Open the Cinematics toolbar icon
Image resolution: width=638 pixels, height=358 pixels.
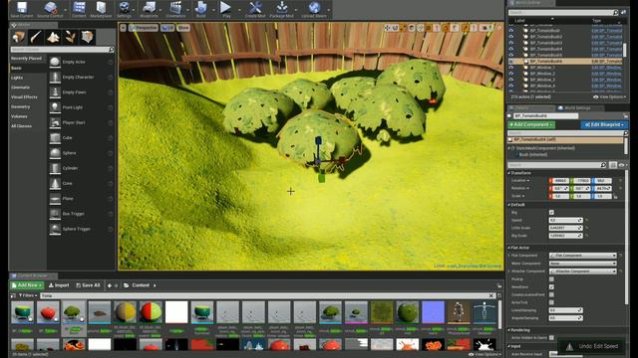coord(175,8)
